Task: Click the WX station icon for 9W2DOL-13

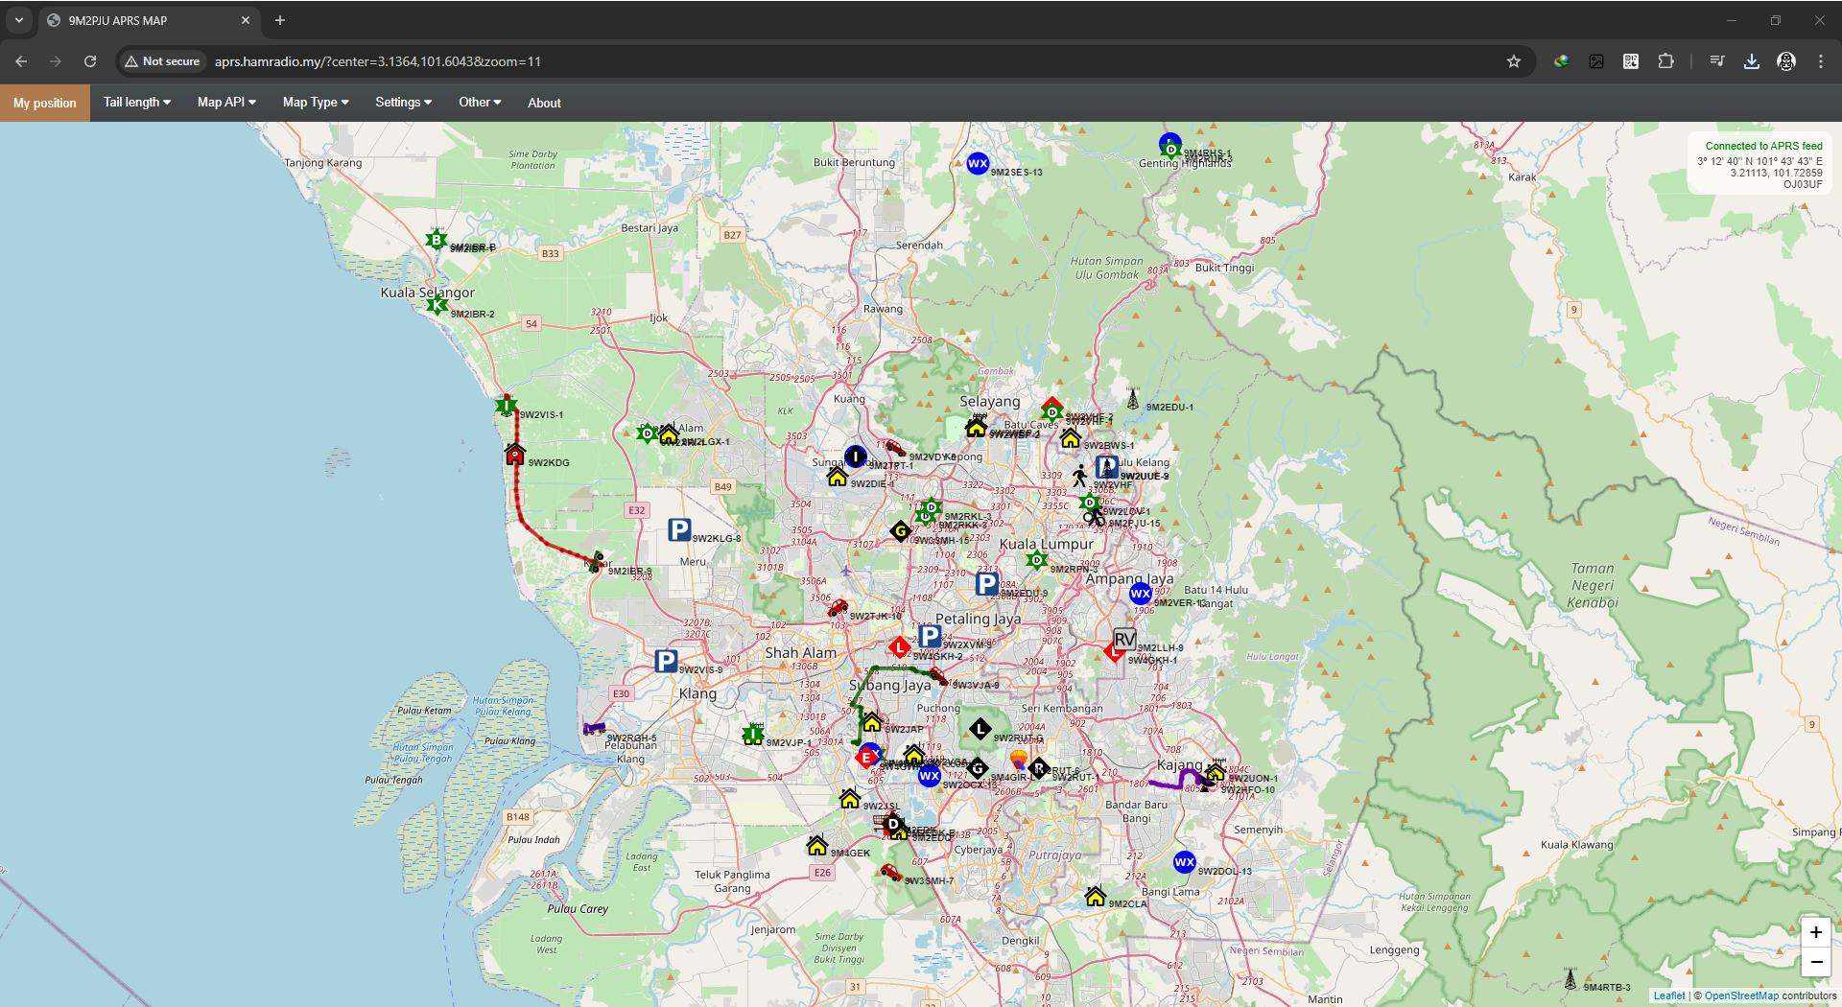Action: (1186, 862)
